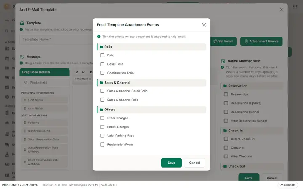Click the Save button in the Add E-Mail Template window
This screenshot has width=303, height=189.
pyautogui.click(x=249, y=178)
